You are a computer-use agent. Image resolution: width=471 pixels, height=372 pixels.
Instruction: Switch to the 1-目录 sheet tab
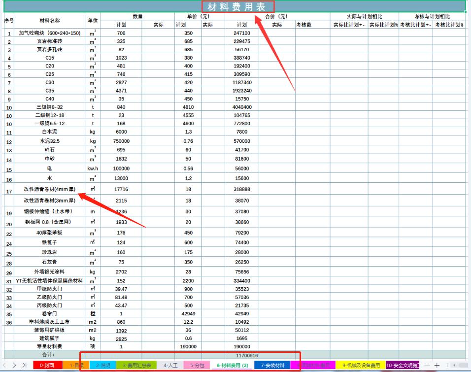75,365
